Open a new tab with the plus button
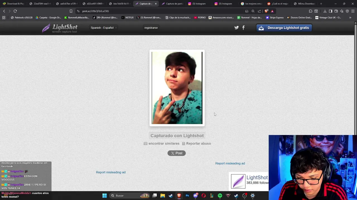The image size is (357, 200). coord(321,4)
